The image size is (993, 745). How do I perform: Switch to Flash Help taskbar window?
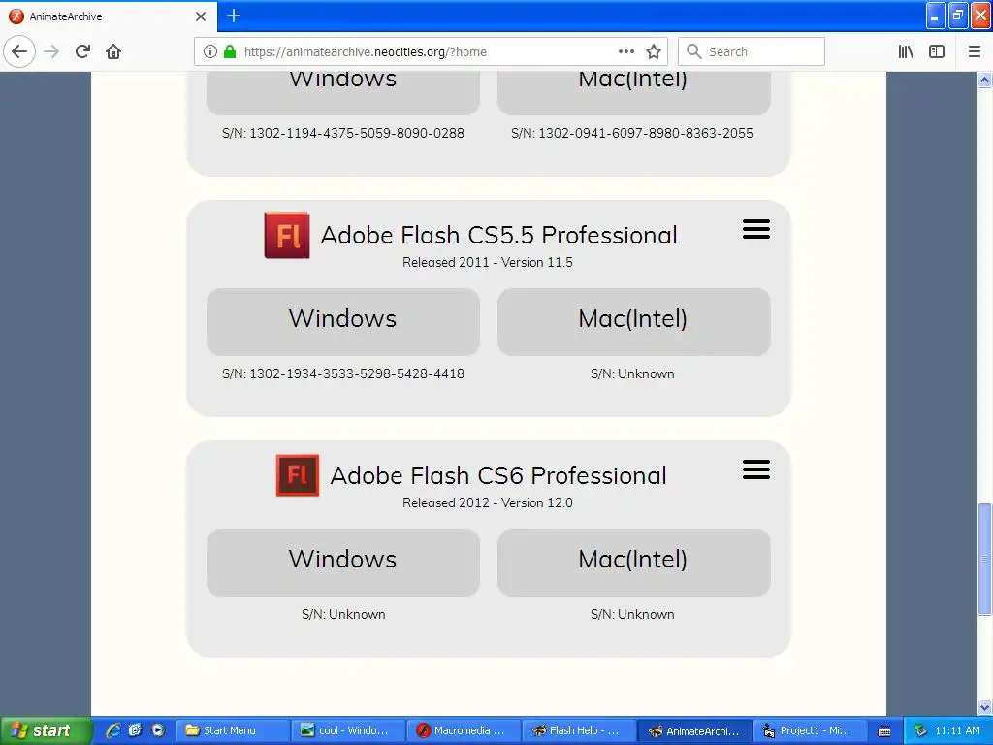click(x=580, y=731)
